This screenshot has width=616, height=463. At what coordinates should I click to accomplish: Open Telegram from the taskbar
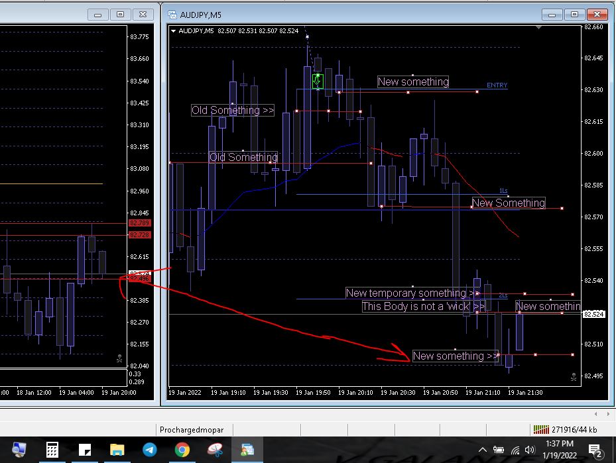[x=150, y=450]
